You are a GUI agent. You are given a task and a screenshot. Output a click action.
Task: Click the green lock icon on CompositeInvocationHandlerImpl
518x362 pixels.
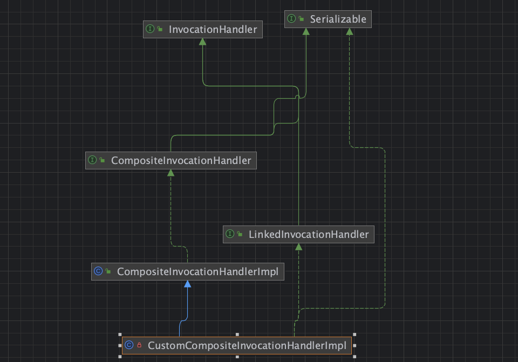[x=108, y=272]
